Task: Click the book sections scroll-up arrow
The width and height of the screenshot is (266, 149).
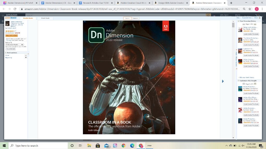Action: [x=26, y=55]
